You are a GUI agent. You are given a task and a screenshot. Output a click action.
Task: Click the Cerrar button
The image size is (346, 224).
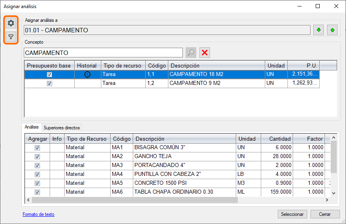tap(325, 214)
